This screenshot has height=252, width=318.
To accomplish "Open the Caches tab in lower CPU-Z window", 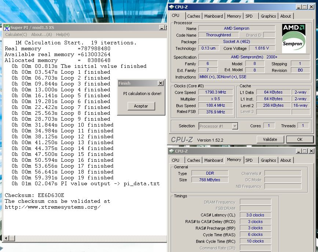I will pos(193,160).
